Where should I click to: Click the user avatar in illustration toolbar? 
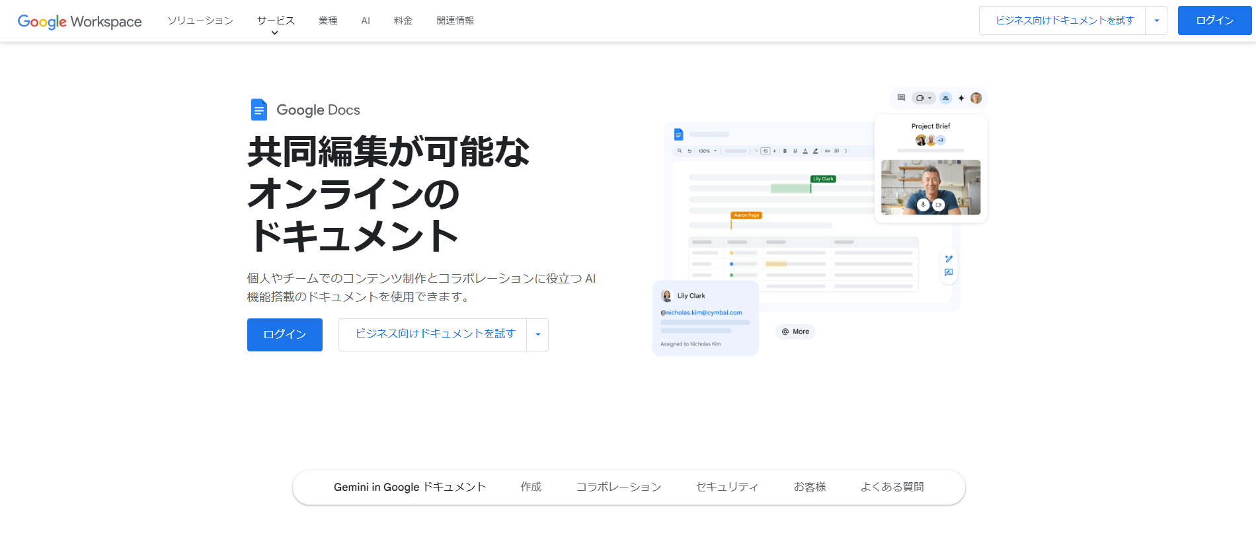976,98
